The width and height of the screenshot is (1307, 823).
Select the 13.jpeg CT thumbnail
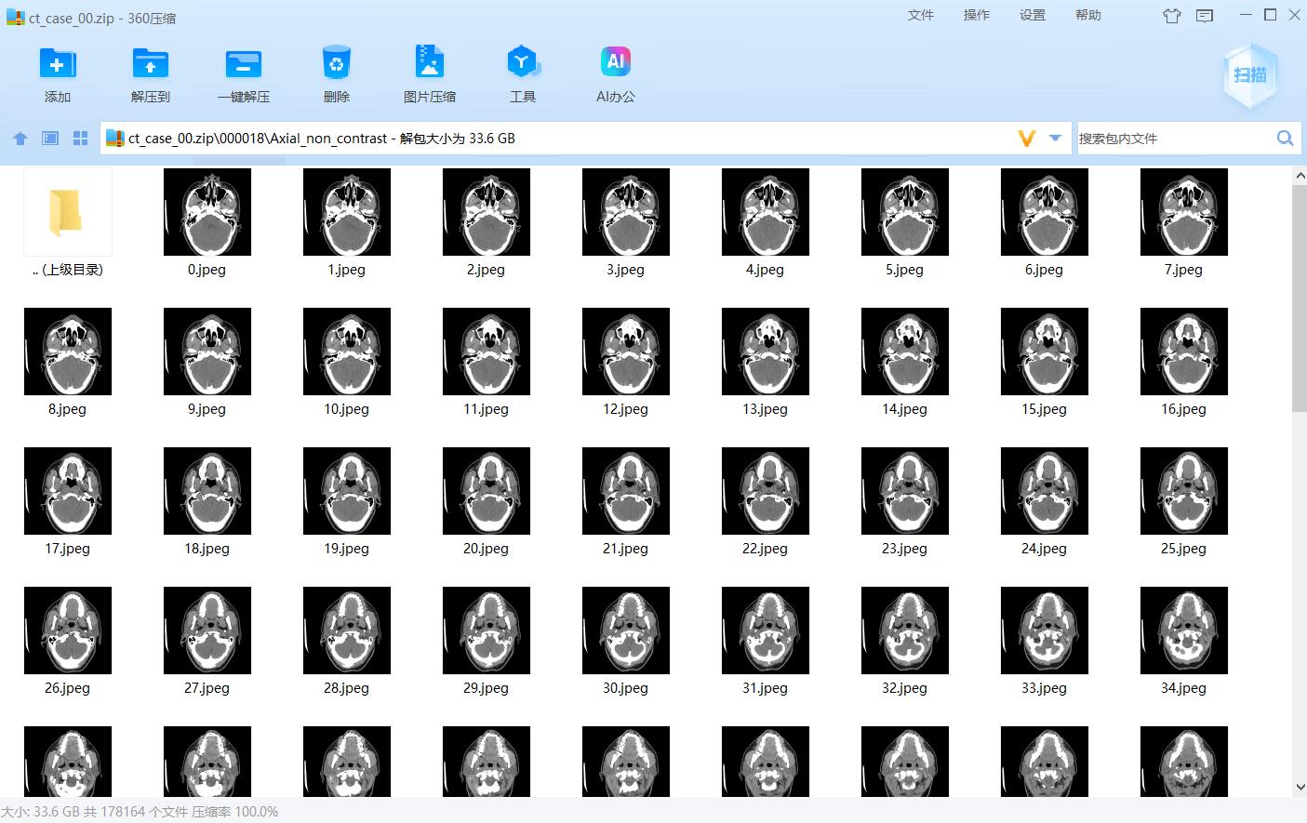click(766, 352)
